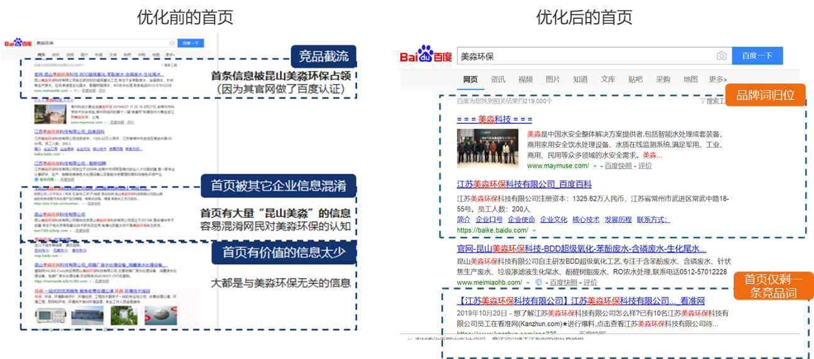The image size is (814, 359).
Task: Expand dropdown arrow beside www.meimiaohb.com on after-optimization page
Action: click(528, 283)
